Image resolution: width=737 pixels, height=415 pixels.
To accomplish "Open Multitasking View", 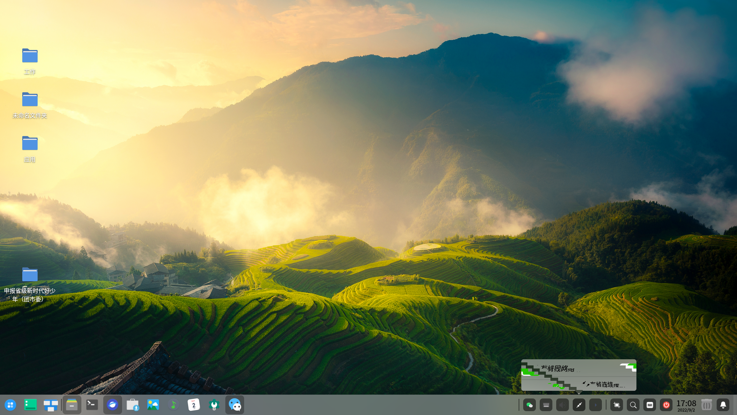I will tap(51, 405).
